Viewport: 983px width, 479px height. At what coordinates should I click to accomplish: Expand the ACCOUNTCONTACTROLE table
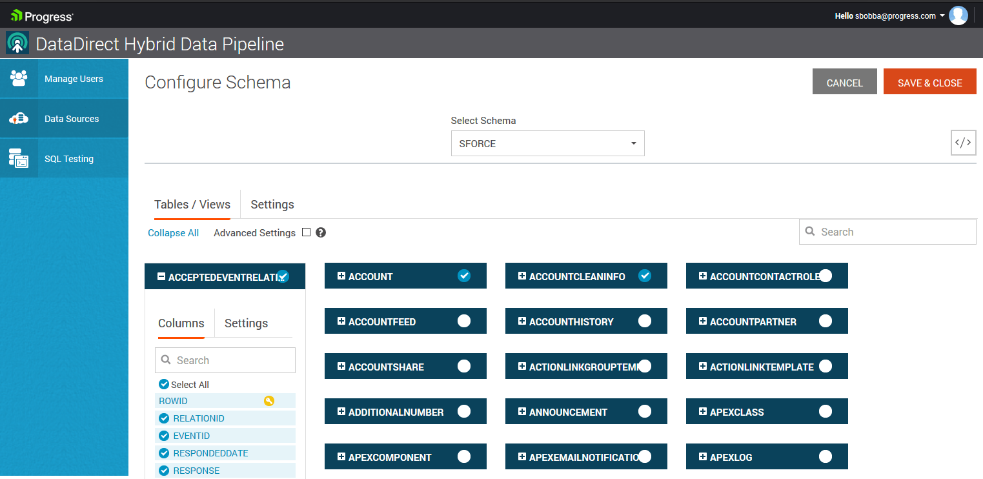(703, 276)
